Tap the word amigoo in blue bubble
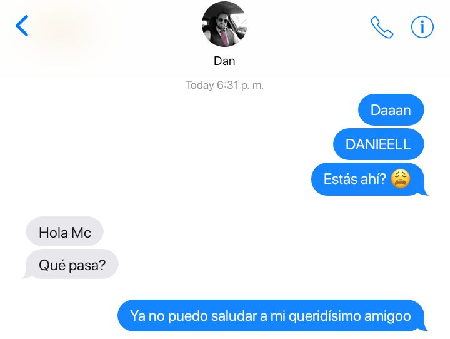The width and height of the screenshot is (450, 339). (x=387, y=316)
